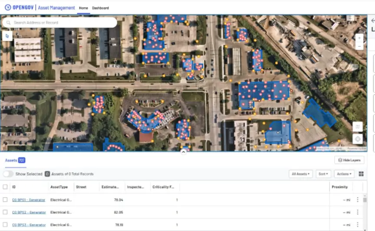Select checkbox for CG BPS2 Generator row

(5, 212)
